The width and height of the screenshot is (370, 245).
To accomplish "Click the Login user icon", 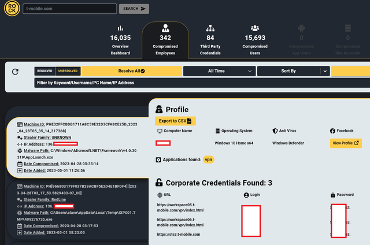I will point(246,195).
